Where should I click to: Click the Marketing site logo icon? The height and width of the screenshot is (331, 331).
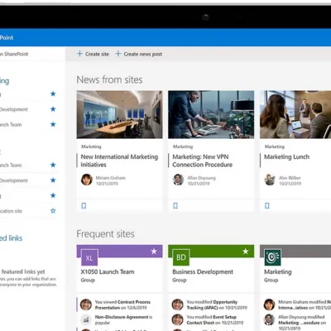click(272, 257)
